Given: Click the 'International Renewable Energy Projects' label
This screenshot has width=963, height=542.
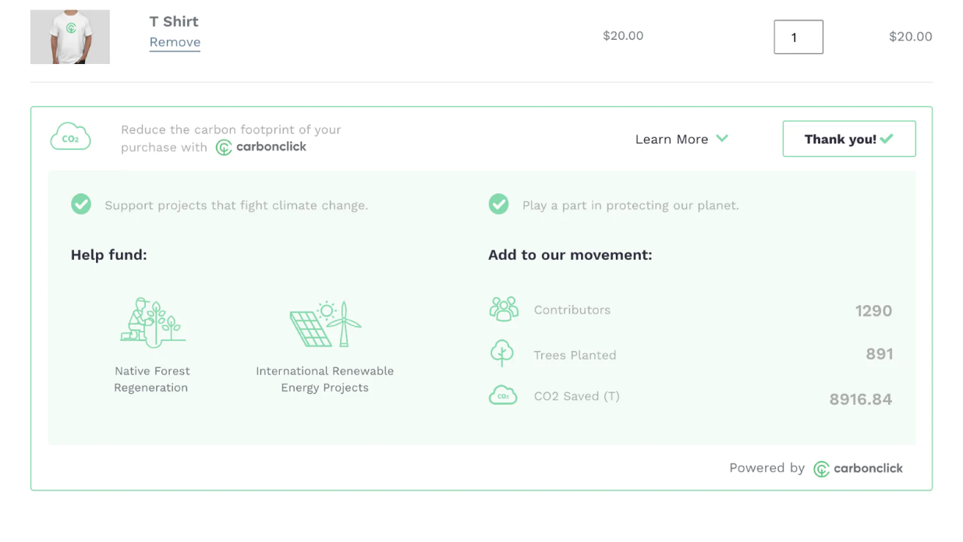Looking at the screenshot, I should coord(324,379).
